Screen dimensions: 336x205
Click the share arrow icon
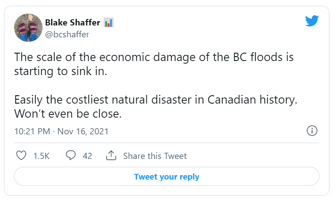pos(111,155)
